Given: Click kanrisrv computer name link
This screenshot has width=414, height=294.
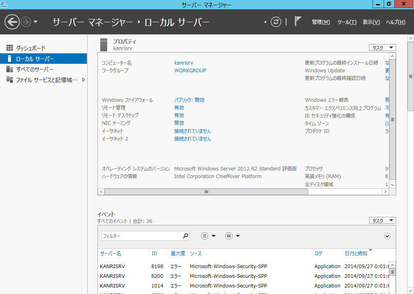Looking at the screenshot, I should 184,63.
